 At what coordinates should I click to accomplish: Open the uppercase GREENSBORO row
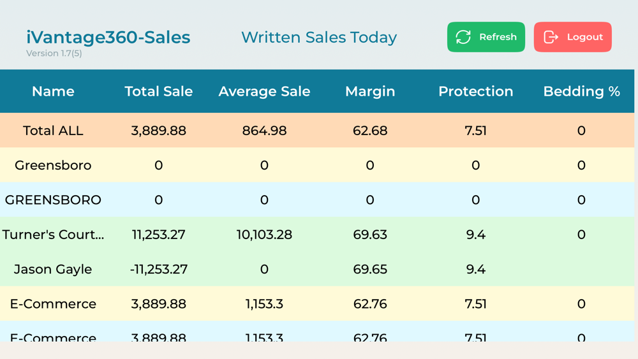[x=53, y=200]
